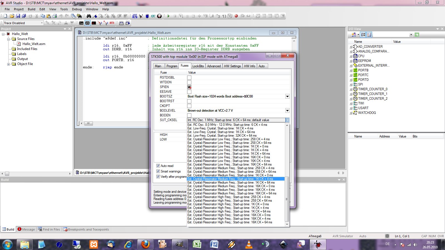Click the Windows Start orb
This screenshot has width=445, height=250.
(8, 245)
